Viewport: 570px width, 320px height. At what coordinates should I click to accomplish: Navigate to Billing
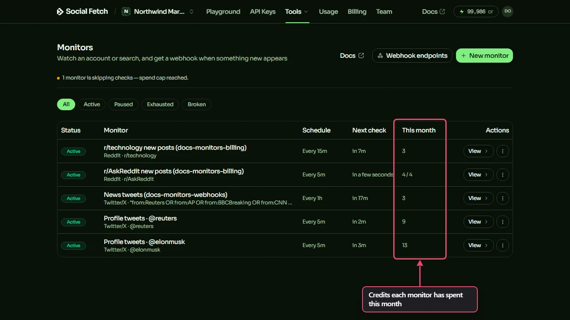coord(357,12)
